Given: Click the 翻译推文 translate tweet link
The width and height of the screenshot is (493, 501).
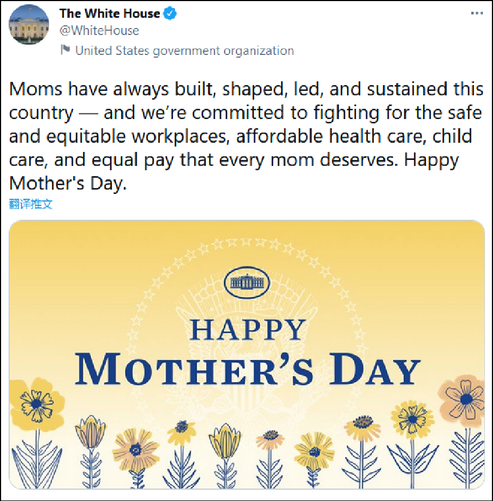Looking at the screenshot, I should tap(31, 204).
